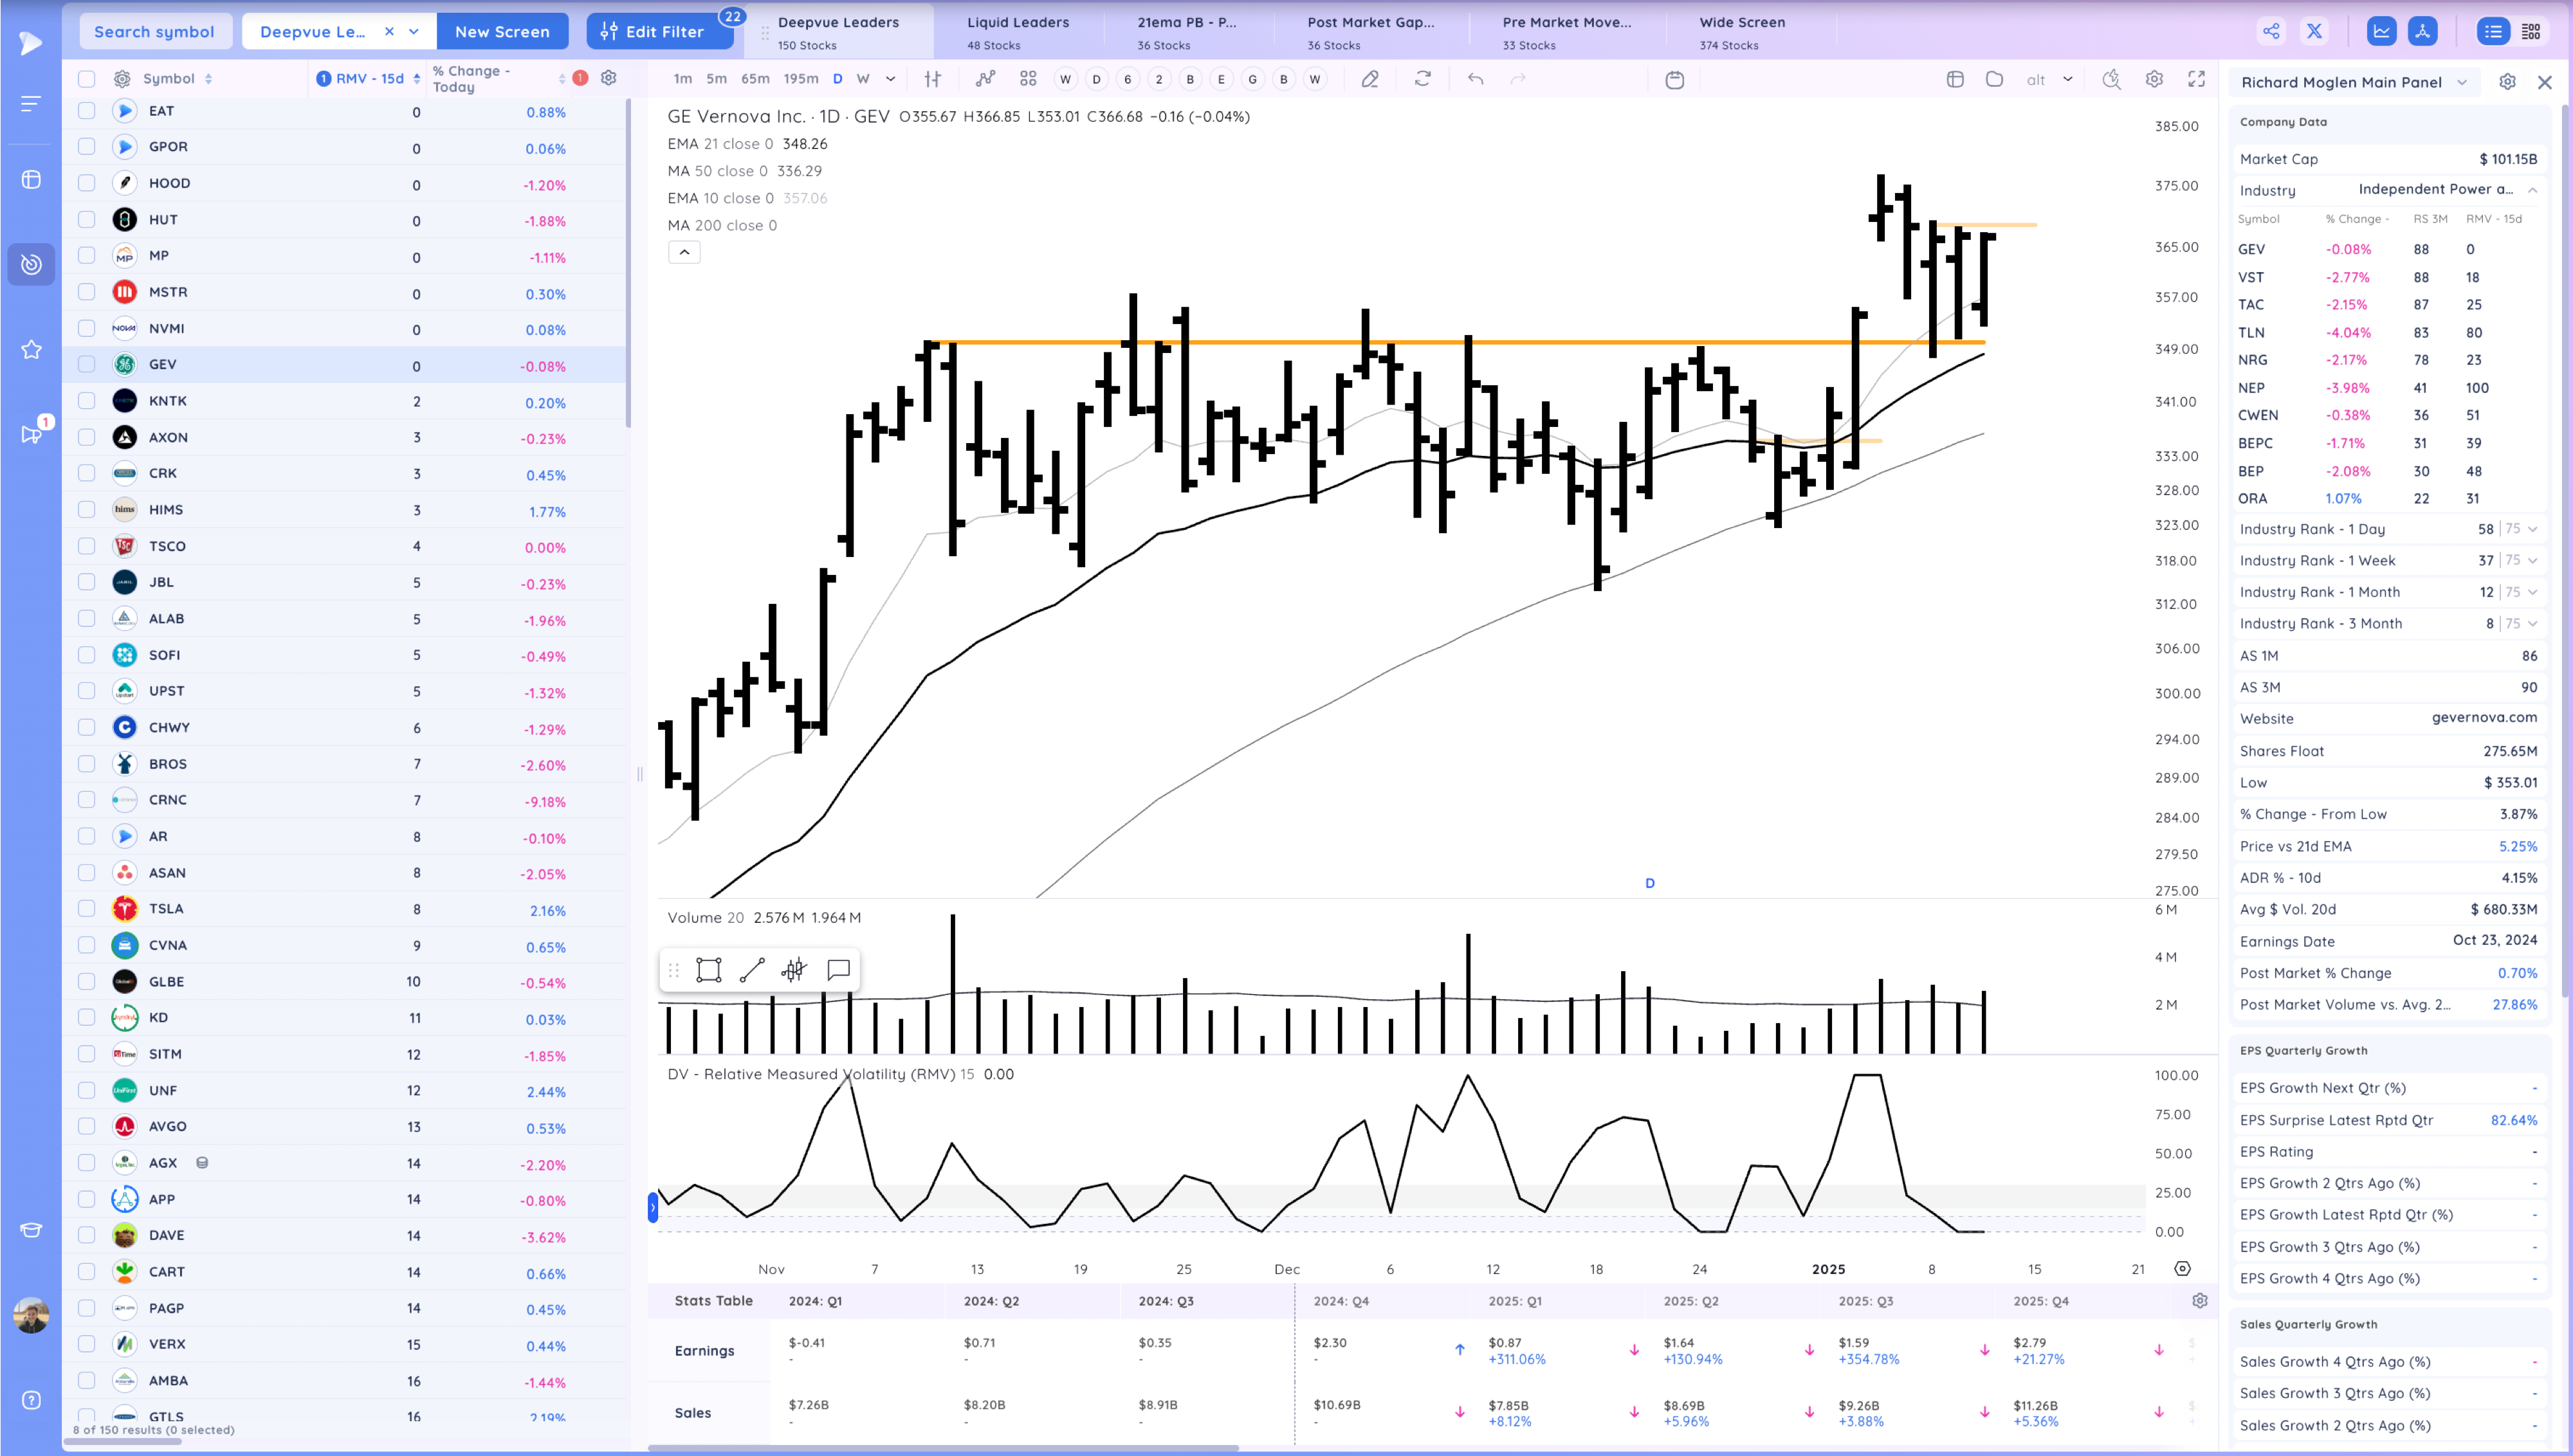Open the help question mark icon
2573x1456 pixels.
click(x=31, y=1400)
